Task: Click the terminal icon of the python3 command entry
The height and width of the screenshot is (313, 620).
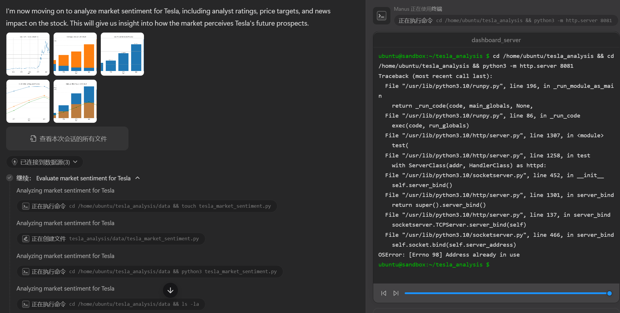Action: [x=26, y=272]
